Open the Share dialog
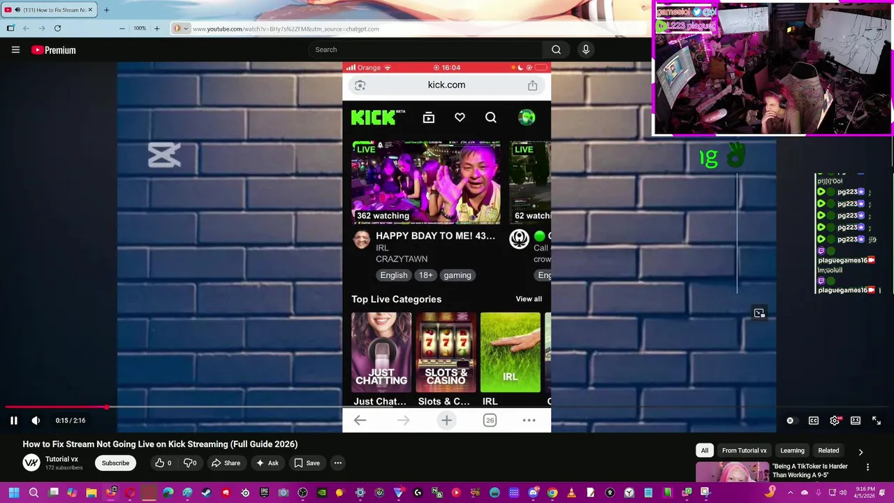 (x=226, y=463)
